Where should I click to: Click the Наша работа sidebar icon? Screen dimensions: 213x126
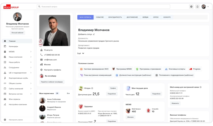click(5, 62)
